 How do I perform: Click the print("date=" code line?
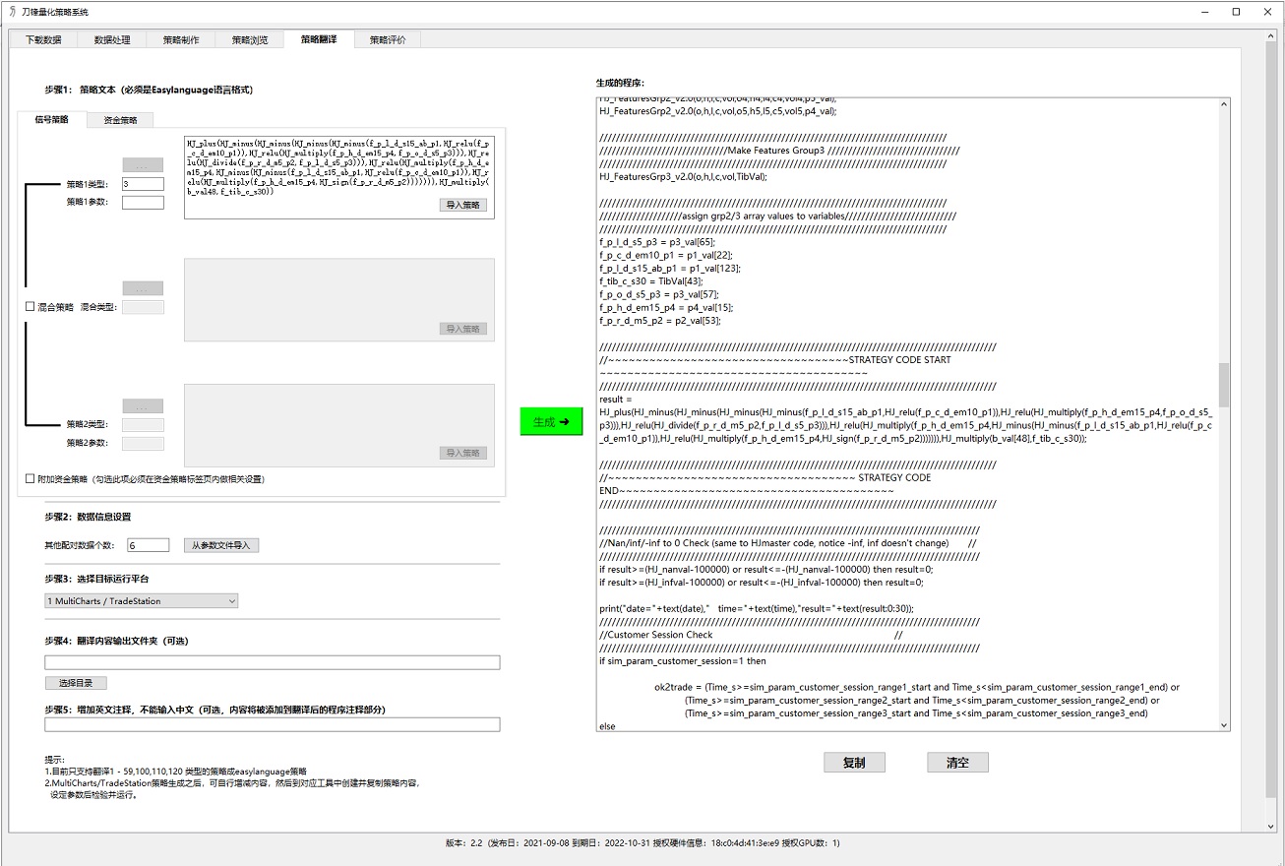[x=756, y=608]
